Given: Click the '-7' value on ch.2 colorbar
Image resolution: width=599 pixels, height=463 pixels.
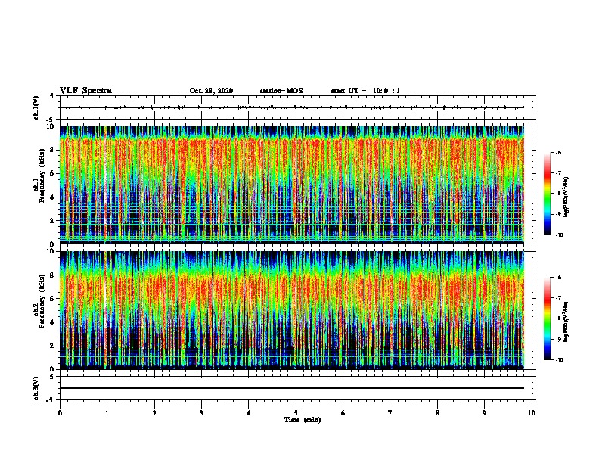Looking at the screenshot, I should click(558, 298).
